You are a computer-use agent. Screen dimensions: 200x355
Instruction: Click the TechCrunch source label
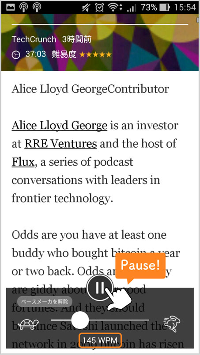click(34, 39)
